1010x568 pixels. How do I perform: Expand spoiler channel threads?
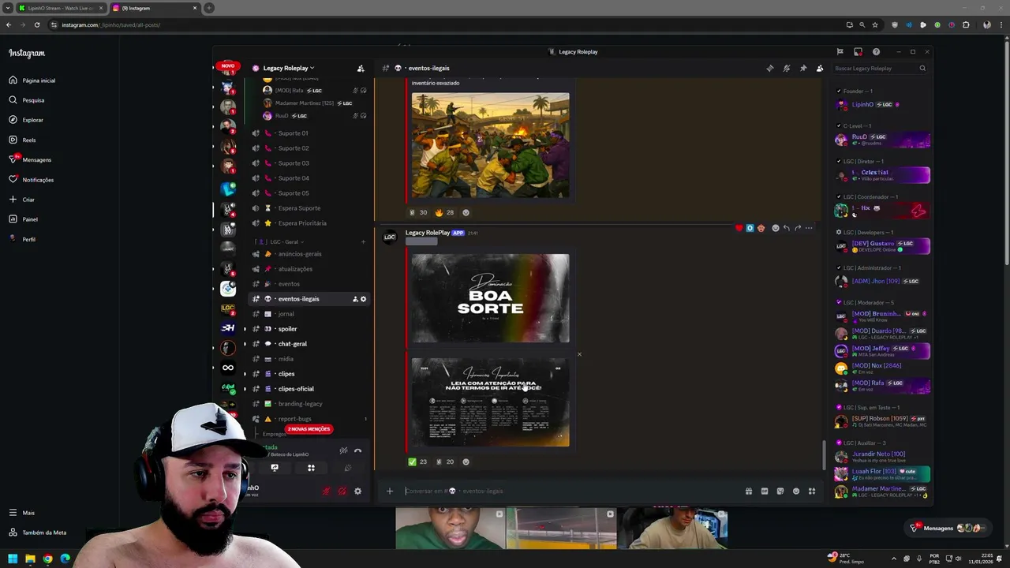[245, 329]
